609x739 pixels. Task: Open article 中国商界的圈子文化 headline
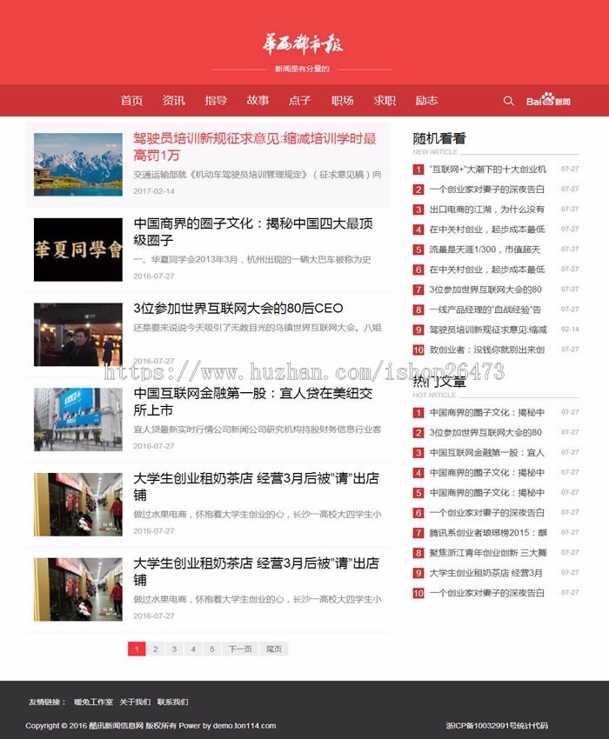click(x=253, y=231)
